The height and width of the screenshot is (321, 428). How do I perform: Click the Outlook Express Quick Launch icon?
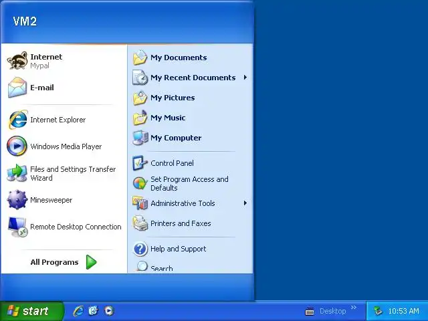point(93,310)
